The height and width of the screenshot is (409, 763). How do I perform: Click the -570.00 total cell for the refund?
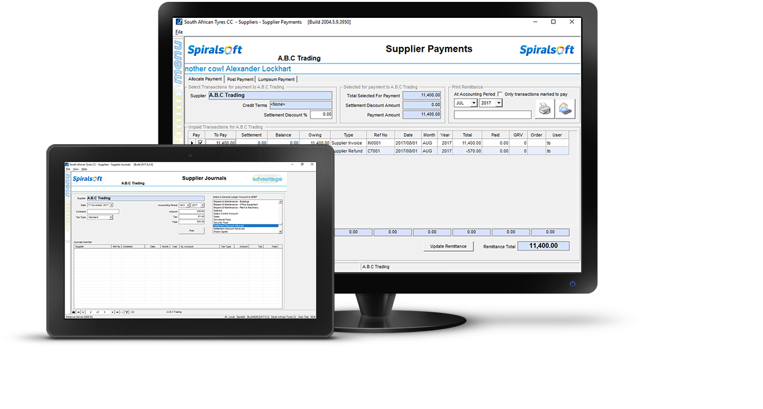468,150
